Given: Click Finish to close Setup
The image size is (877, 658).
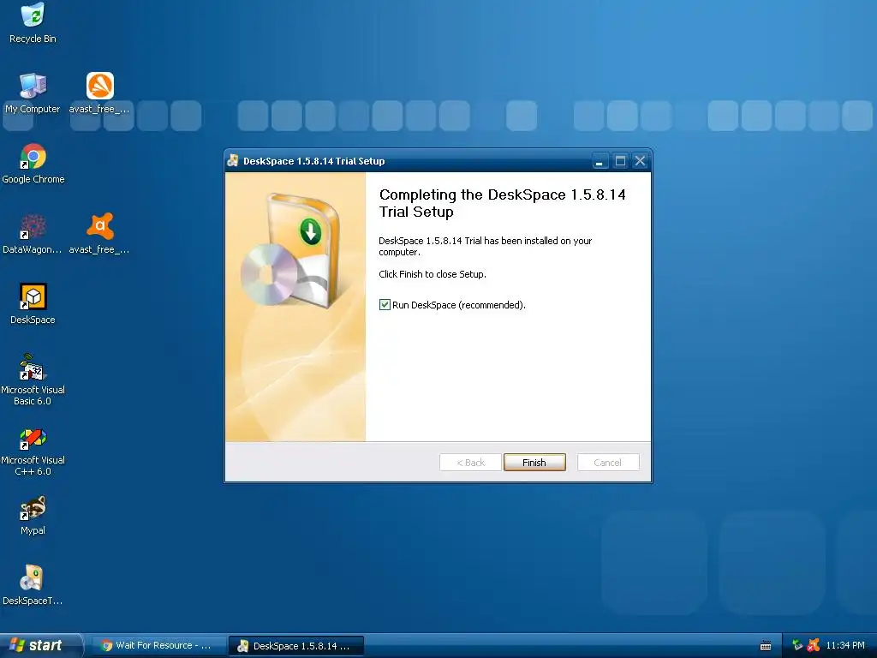Looking at the screenshot, I should 534,462.
